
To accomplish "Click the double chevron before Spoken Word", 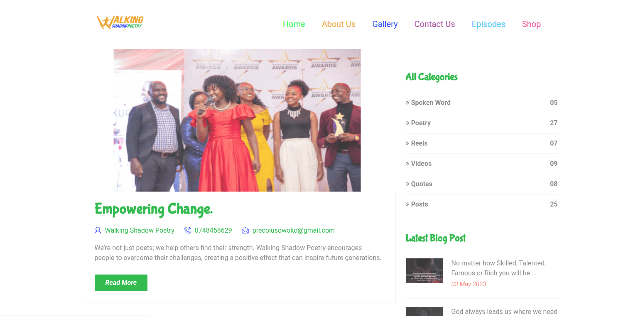I will pos(407,103).
